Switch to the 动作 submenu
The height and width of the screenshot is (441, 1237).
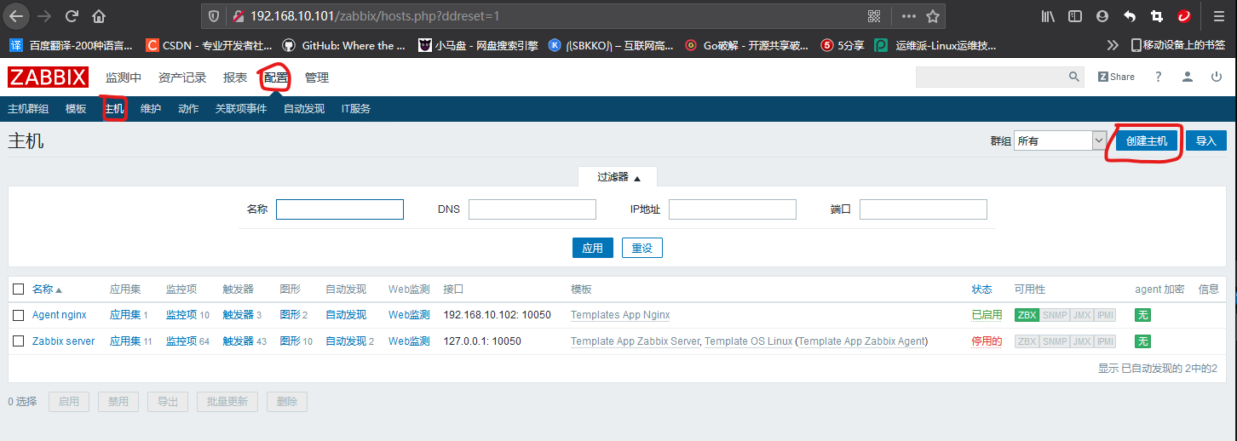(x=188, y=109)
